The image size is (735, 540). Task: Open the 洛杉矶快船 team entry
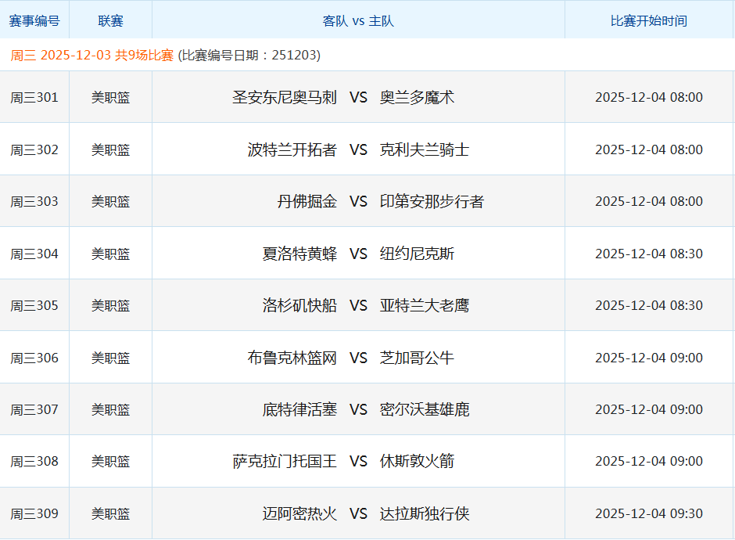click(x=299, y=305)
